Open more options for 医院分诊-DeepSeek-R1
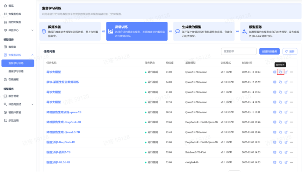The width and height of the screenshot is (302, 172). tap(292, 142)
